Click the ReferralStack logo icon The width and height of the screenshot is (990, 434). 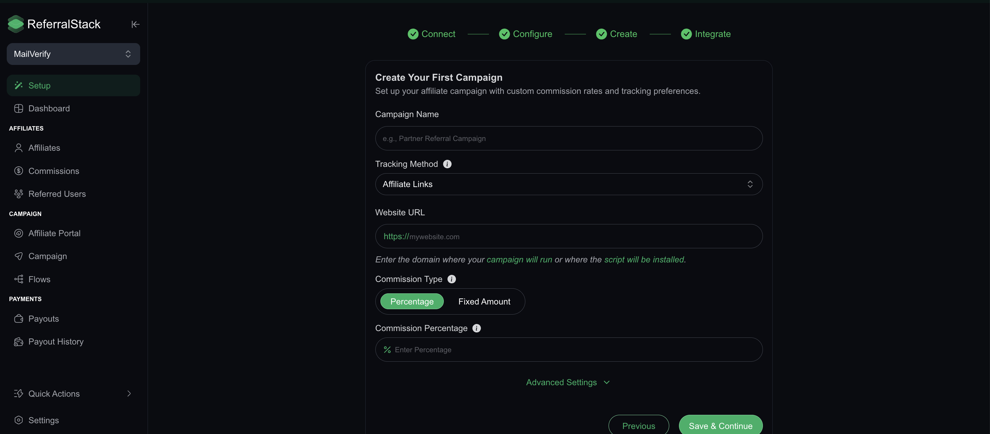click(x=16, y=24)
